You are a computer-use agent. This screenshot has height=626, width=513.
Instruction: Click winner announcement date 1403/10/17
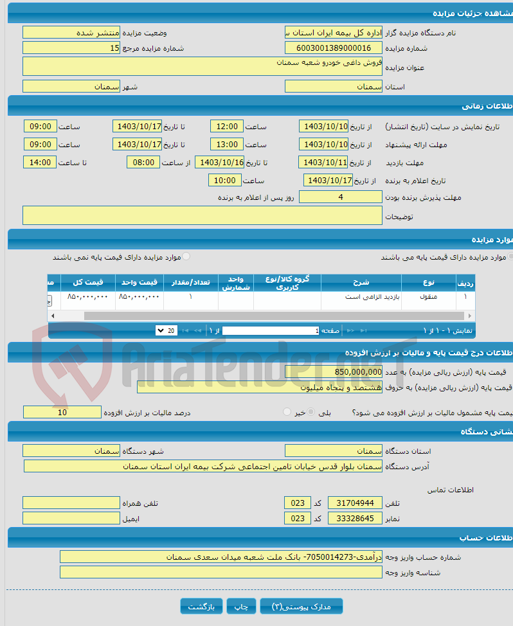pos(328,180)
